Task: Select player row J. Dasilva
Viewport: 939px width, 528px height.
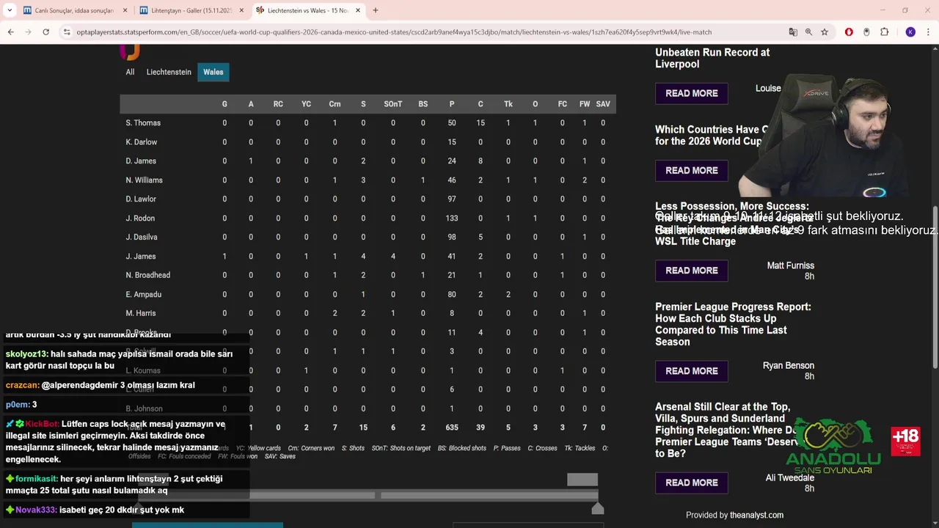Action: (368, 238)
